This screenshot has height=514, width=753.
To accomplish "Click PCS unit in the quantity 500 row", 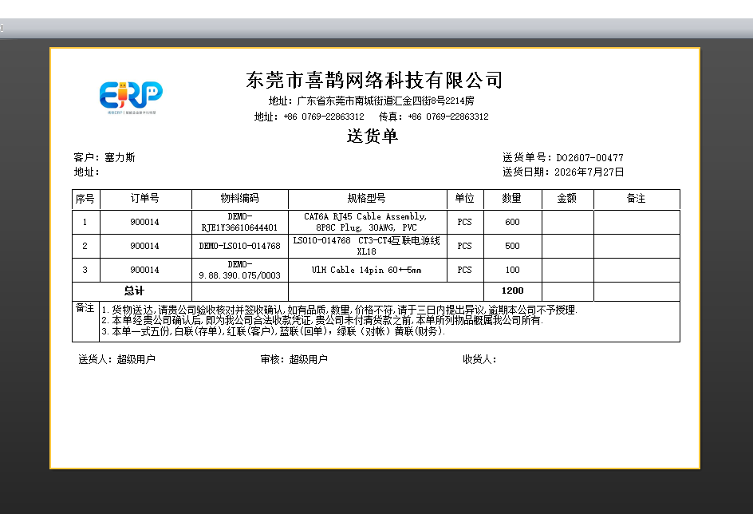I will click(464, 246).
